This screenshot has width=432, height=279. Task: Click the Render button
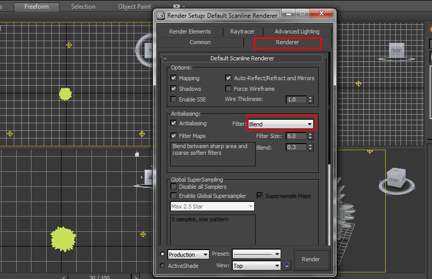(x=311, y=259)
